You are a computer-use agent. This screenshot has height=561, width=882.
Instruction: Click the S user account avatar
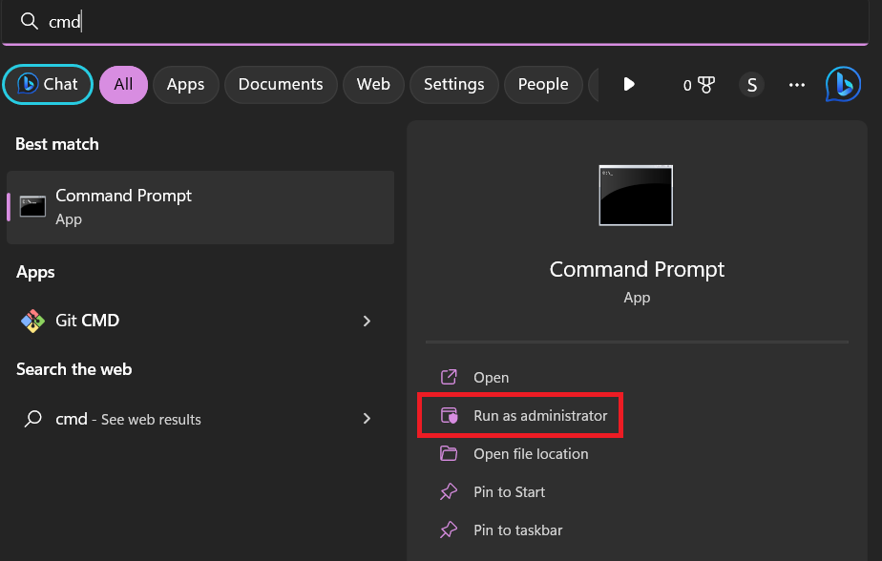click(752, 85)
